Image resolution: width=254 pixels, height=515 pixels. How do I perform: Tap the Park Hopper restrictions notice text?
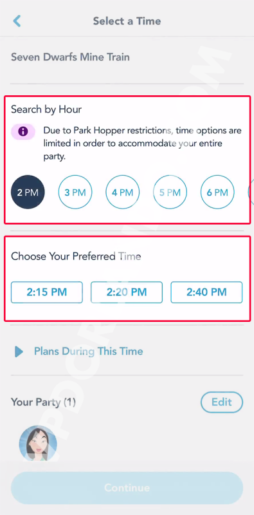pyautogui.click(x=142, y=144)
